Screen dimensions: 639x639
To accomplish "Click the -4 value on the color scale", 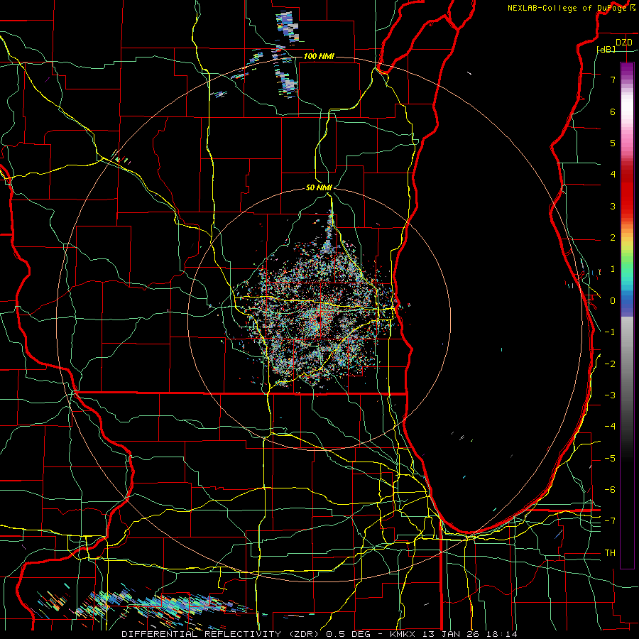I will point(610,427).
